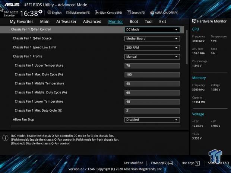Open the Ai Tweaker tab
This screenshot has width=231, height=173.
point(66,22)
